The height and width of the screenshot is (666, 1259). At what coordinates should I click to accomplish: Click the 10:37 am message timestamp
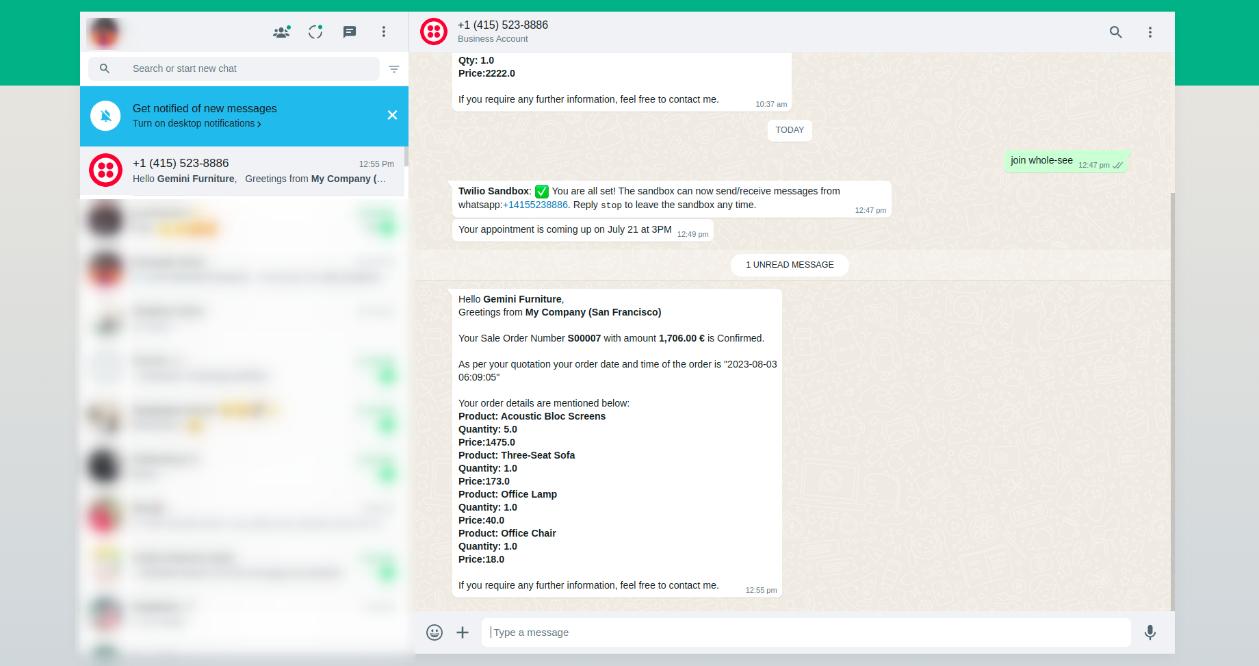pos(771,105)
